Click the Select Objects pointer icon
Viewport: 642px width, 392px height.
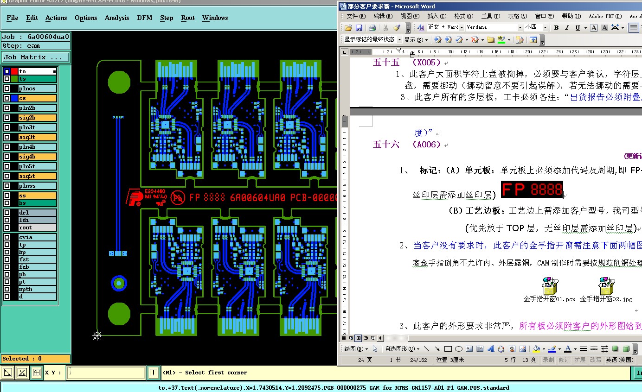click(x=375, y=349)
